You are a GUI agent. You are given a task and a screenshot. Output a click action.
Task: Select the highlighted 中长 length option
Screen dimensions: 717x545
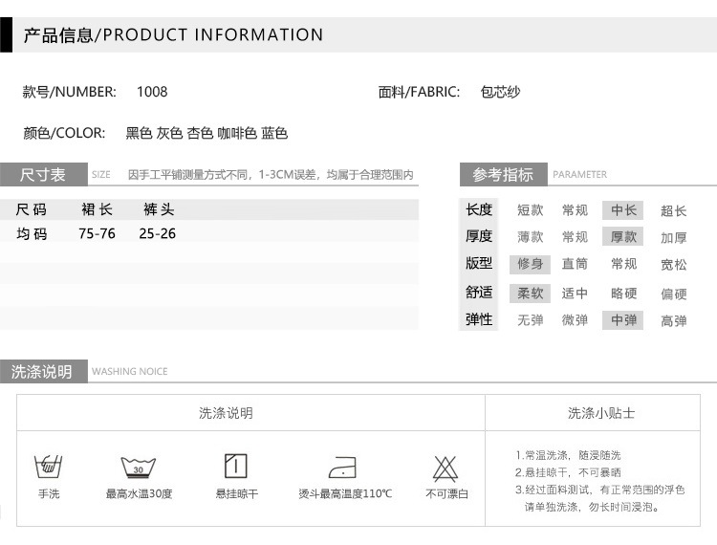(x=622, y=210)
